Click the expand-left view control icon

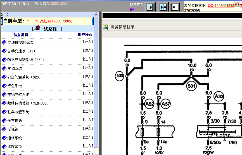175,7
